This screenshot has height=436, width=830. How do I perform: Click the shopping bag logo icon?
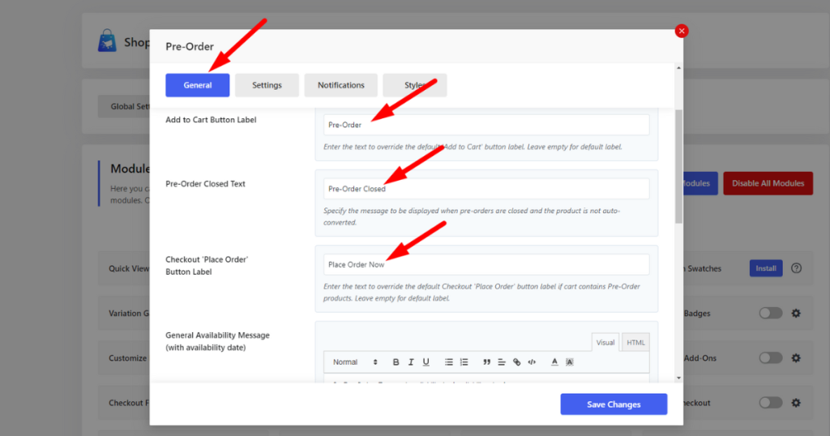[x=108, y=41]
